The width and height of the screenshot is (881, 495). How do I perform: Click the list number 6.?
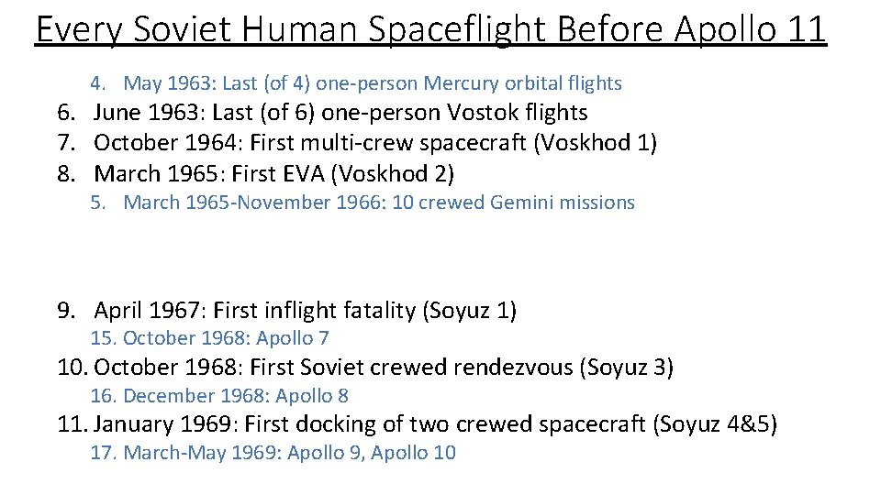tap(65, 113)
